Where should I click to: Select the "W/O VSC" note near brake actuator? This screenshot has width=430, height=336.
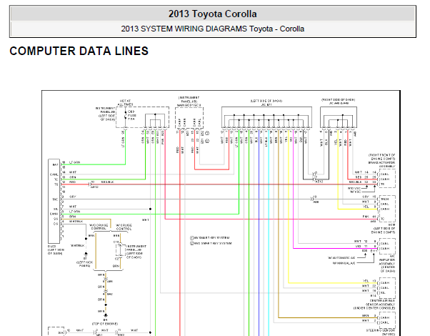click(354, 188)
